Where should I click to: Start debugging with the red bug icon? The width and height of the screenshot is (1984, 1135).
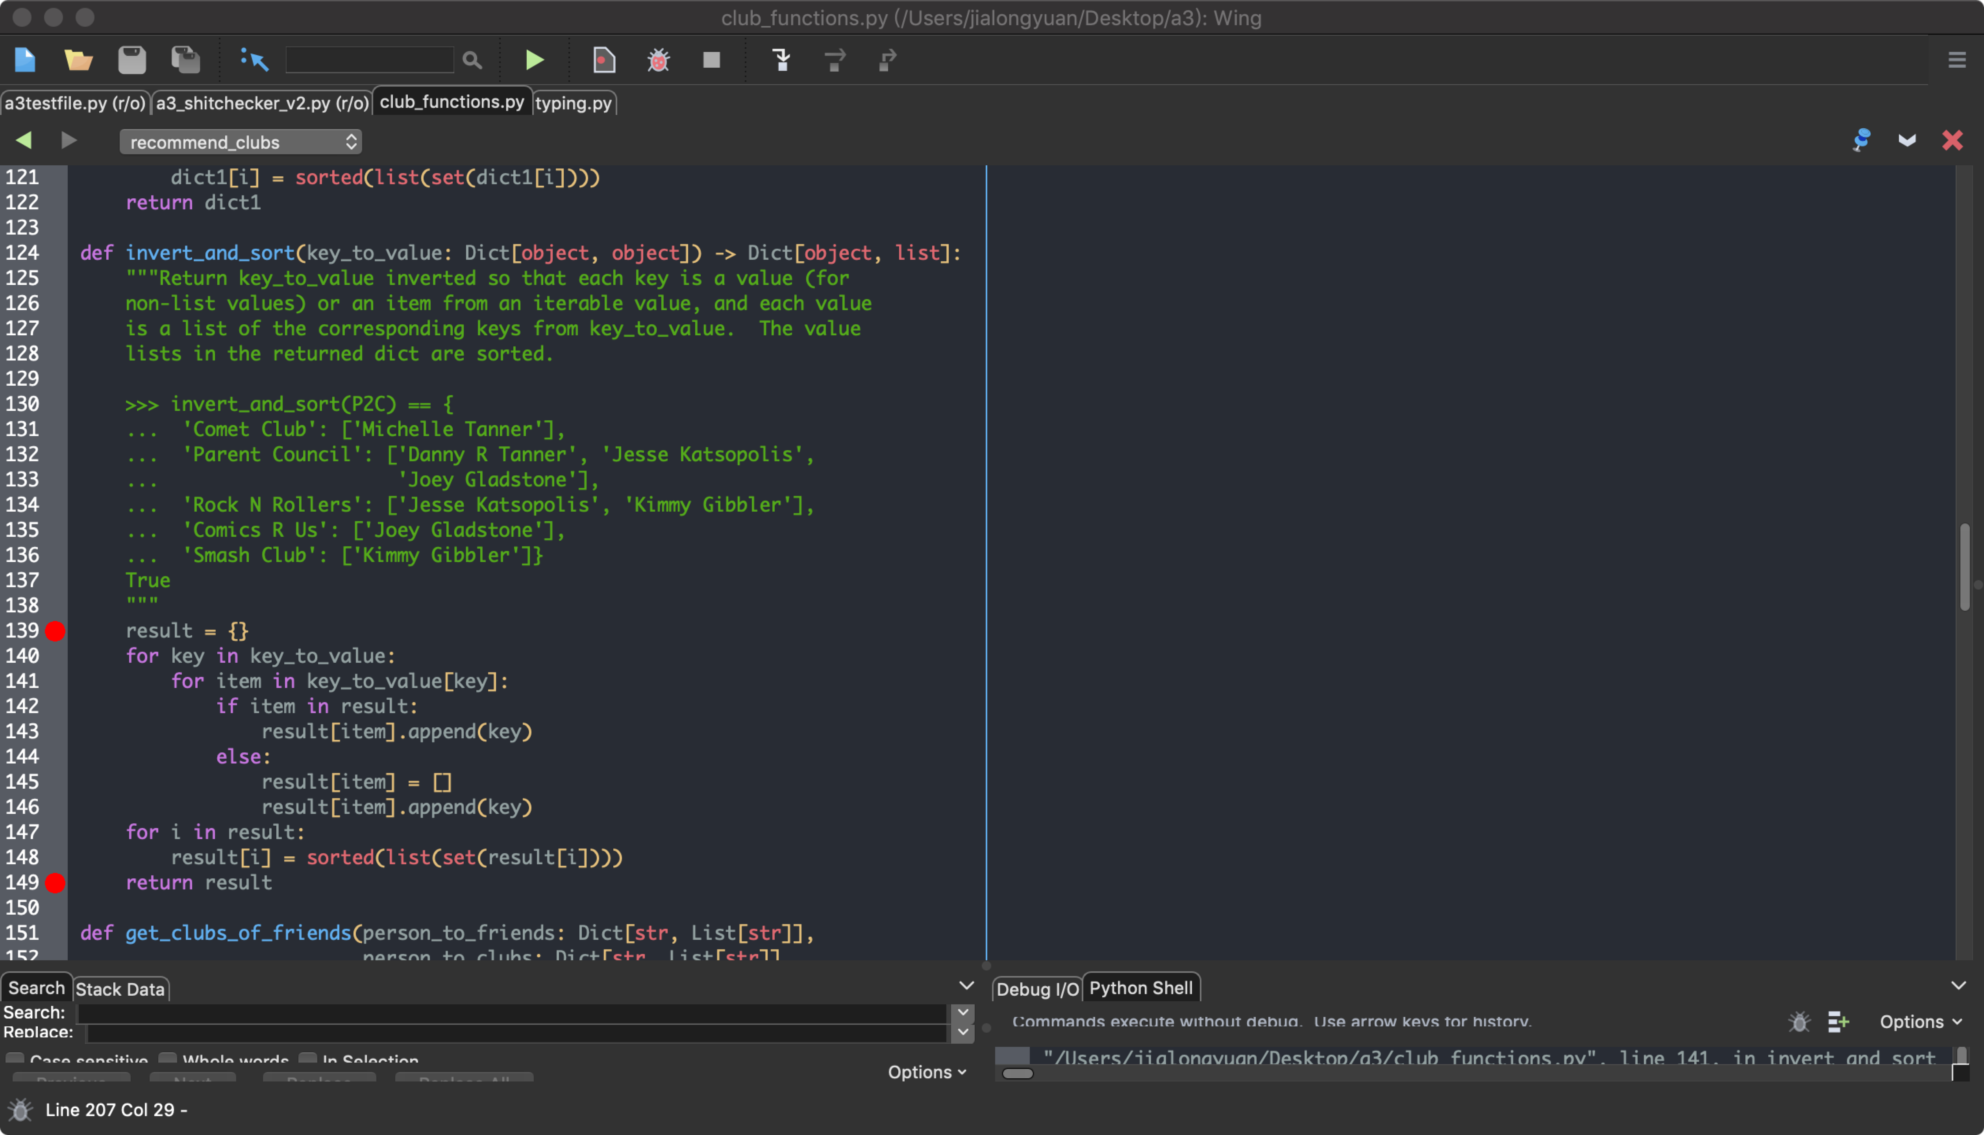[659, 60]
